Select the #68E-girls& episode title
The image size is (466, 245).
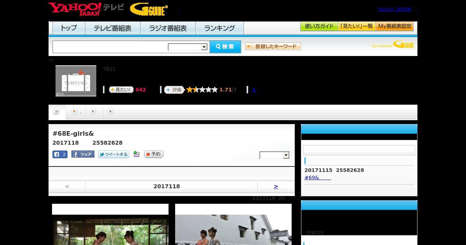point(73,134)
